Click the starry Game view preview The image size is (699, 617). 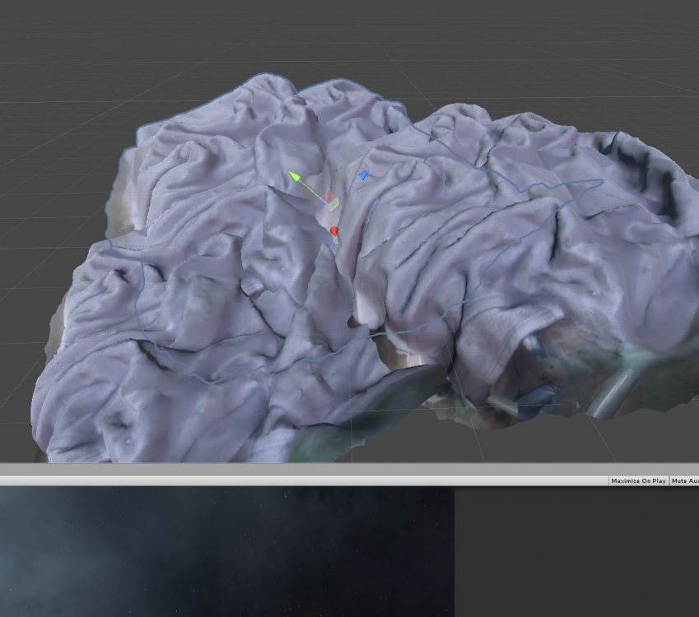[x=226, y=551]
